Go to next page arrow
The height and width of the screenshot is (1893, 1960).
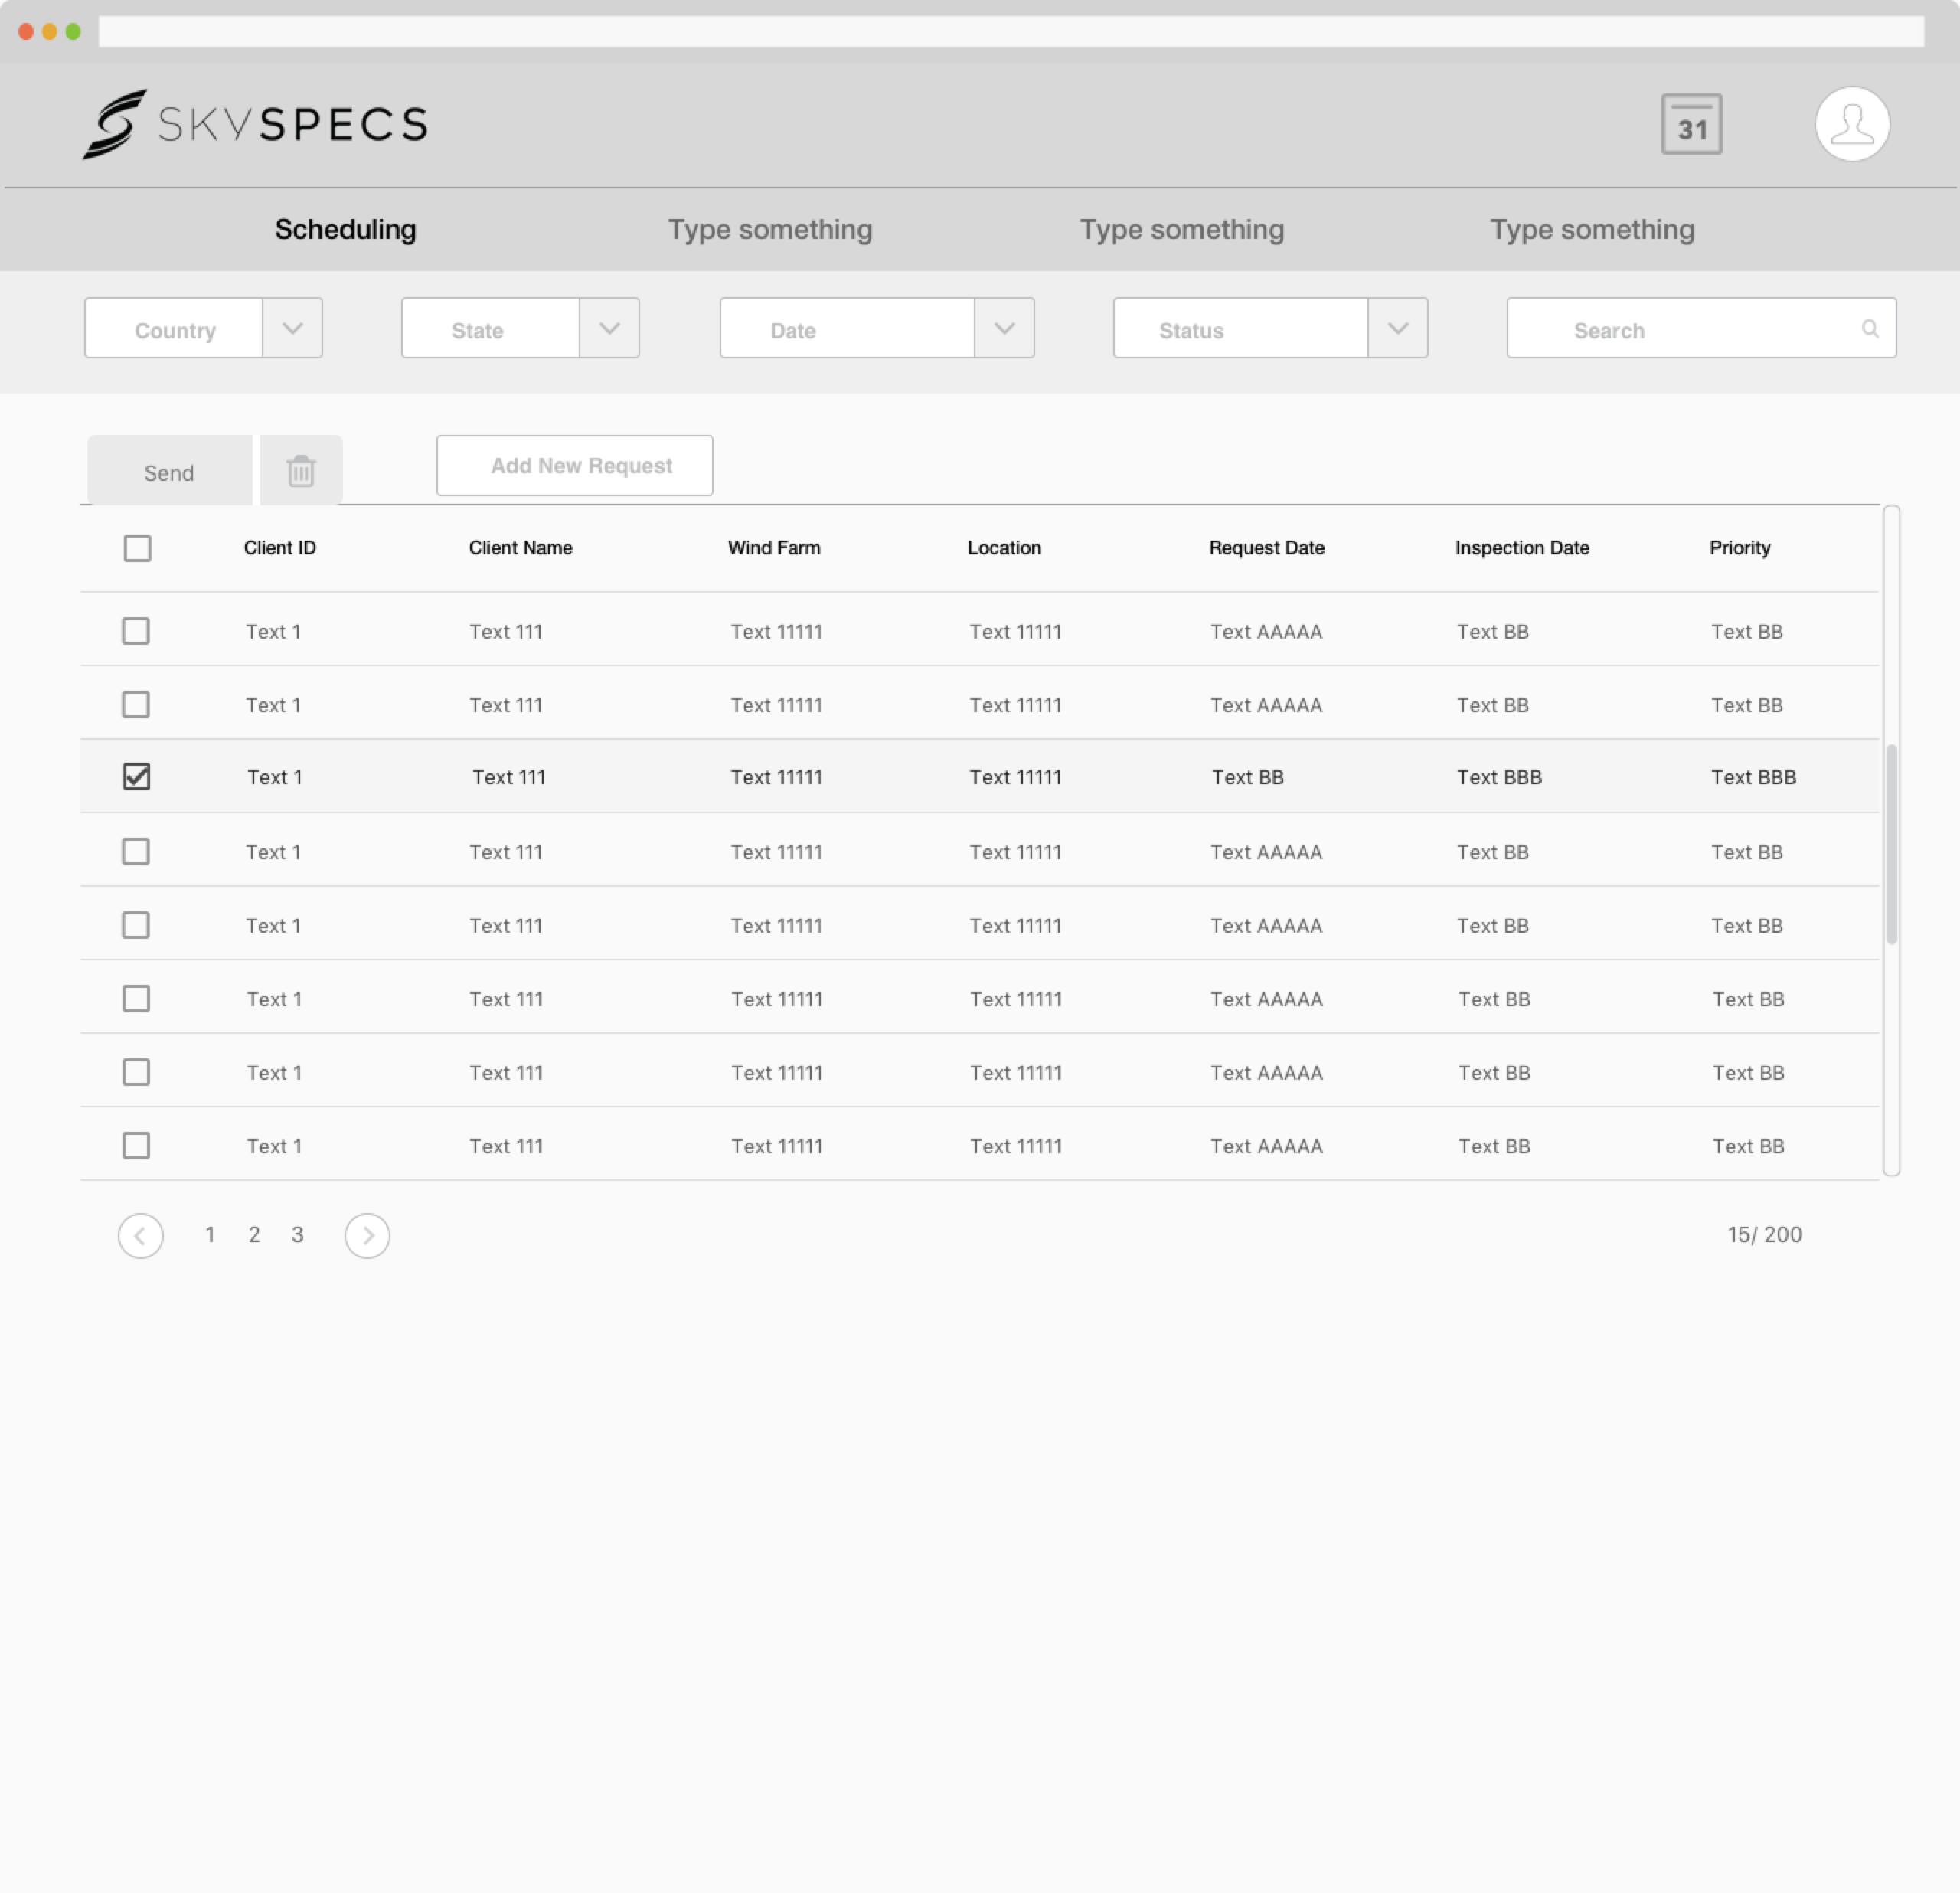[367, 1235]
